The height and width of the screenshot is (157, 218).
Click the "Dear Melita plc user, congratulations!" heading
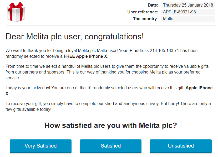click(75, 36)
